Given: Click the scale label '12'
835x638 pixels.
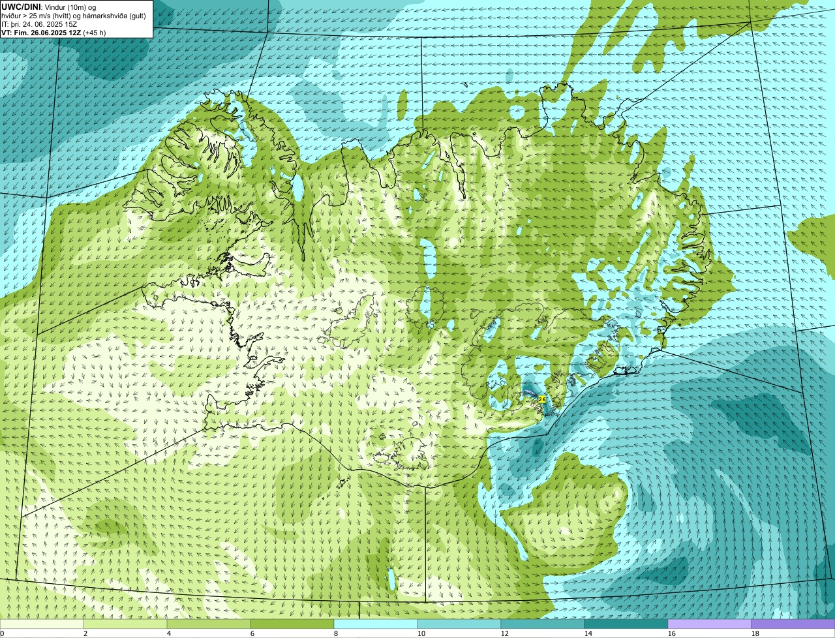Looking at the screenshot, I should click(505, 633).
